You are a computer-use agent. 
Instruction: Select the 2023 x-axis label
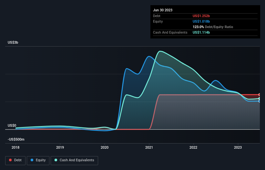click(238, 147)
